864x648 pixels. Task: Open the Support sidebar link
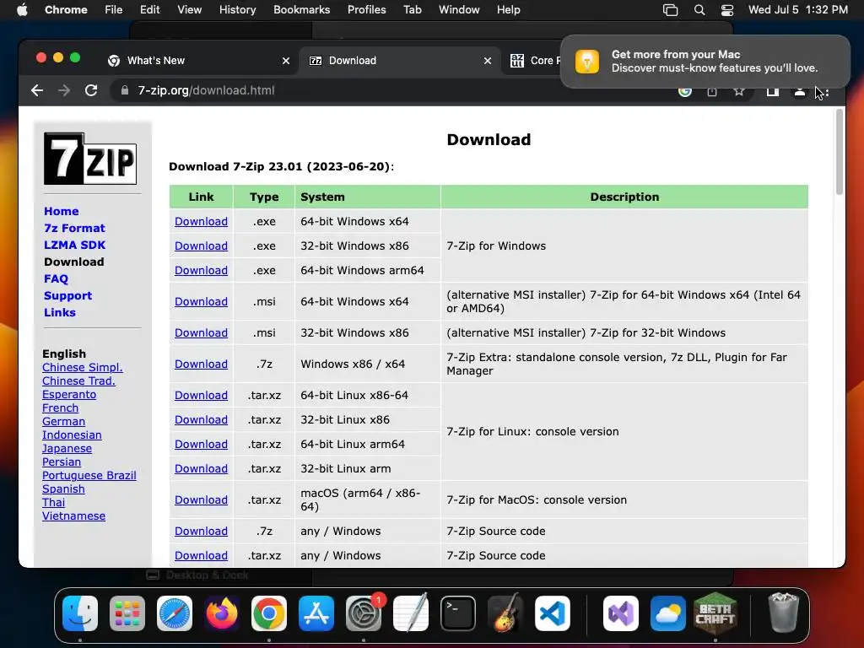tap(67, 296)
